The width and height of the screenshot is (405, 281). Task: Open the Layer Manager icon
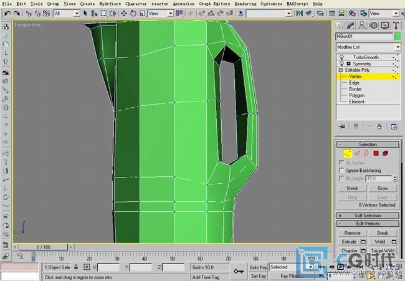[320, 13]
